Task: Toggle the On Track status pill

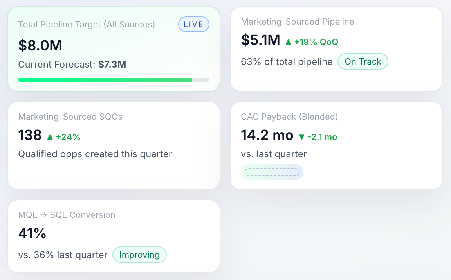Action: (x=363, y=61)
